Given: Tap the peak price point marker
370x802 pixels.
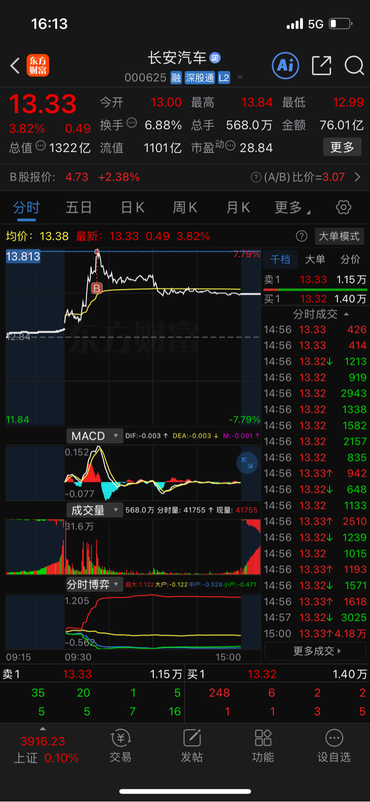Looking at the screenshot, I should (x=97, y=252).
